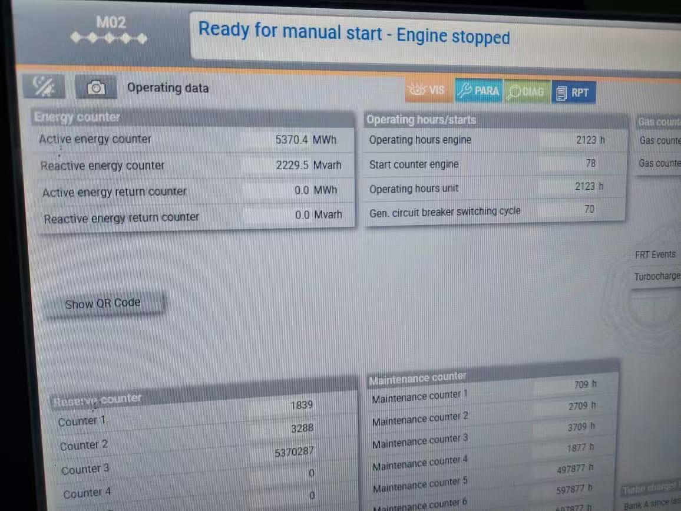
Task: Click the Energy counter panel header
Action: pyautogui.click(x=194, y=117)
